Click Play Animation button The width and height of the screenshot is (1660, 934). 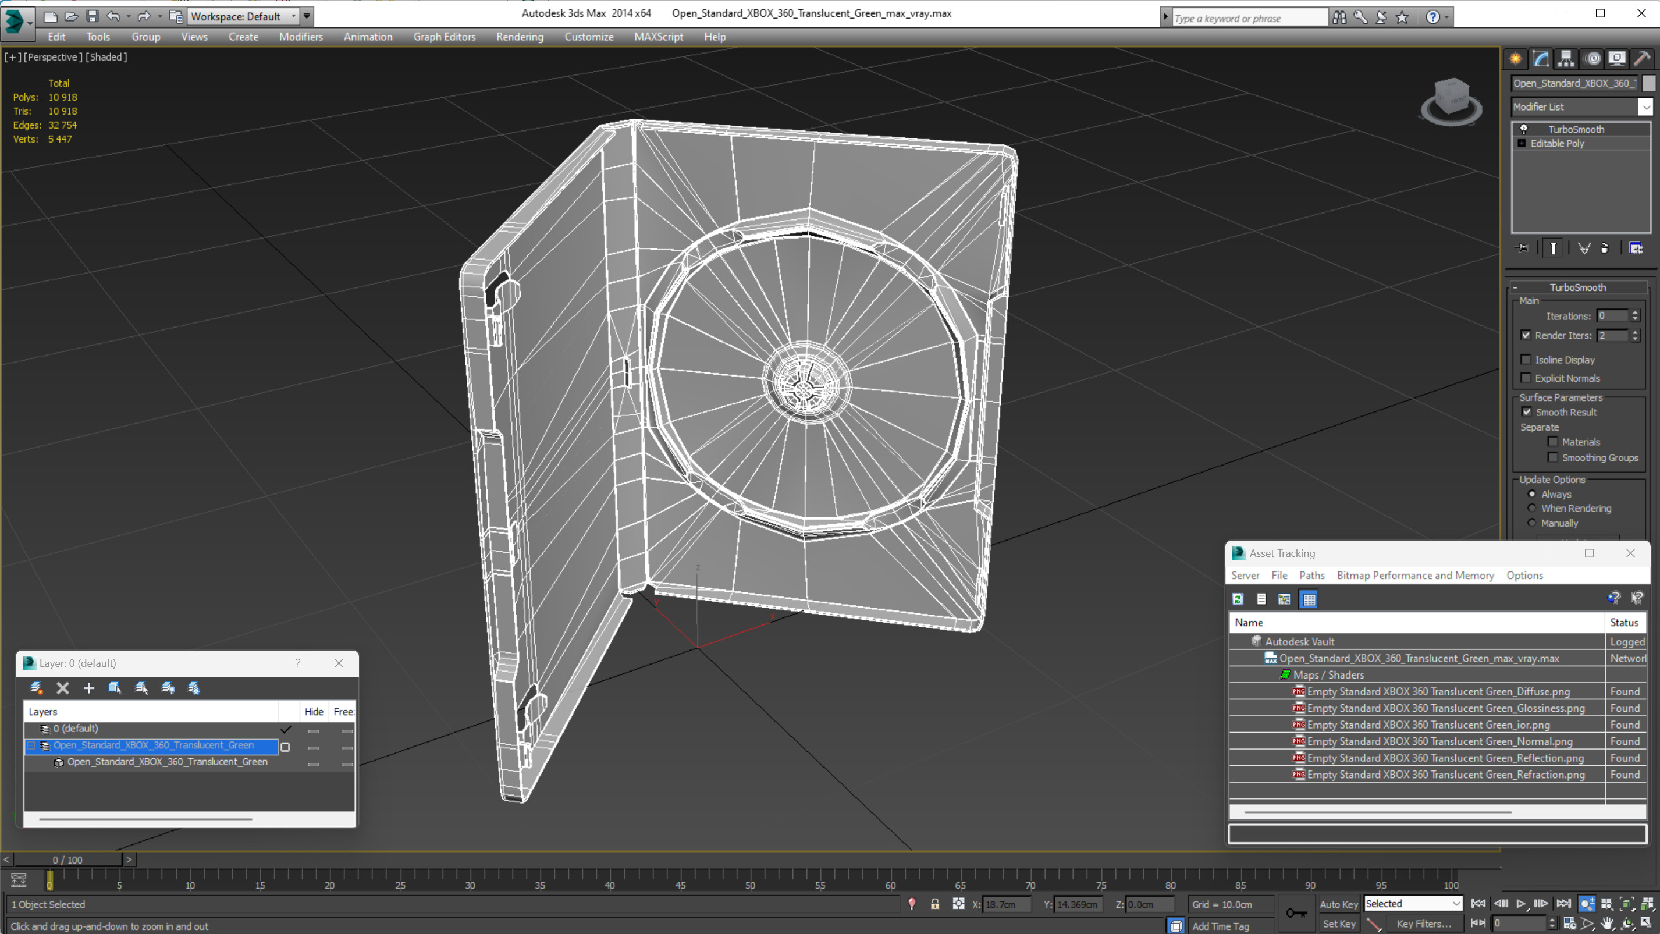point(1521,904)
